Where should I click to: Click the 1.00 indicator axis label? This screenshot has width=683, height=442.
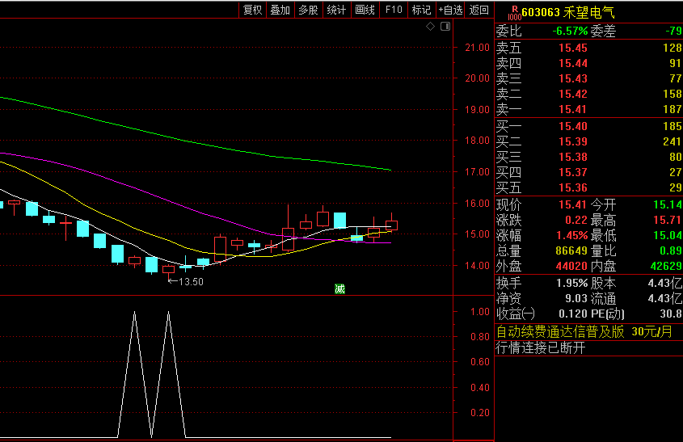pos(479,312)
